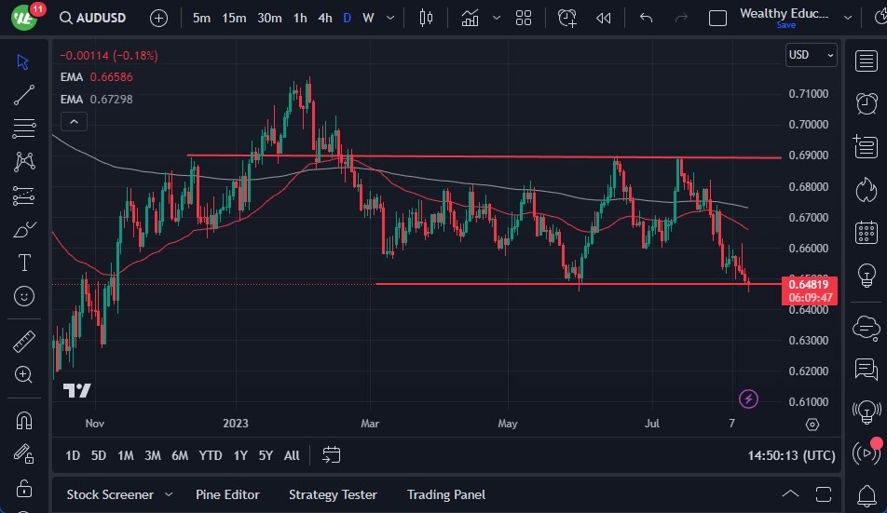This screenshot has width=887, height=513.
Task: Select the 4h timeframe button
Action: click(x=324, y=18)
